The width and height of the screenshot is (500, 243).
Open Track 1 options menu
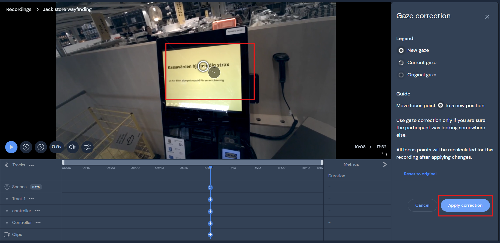31,199
